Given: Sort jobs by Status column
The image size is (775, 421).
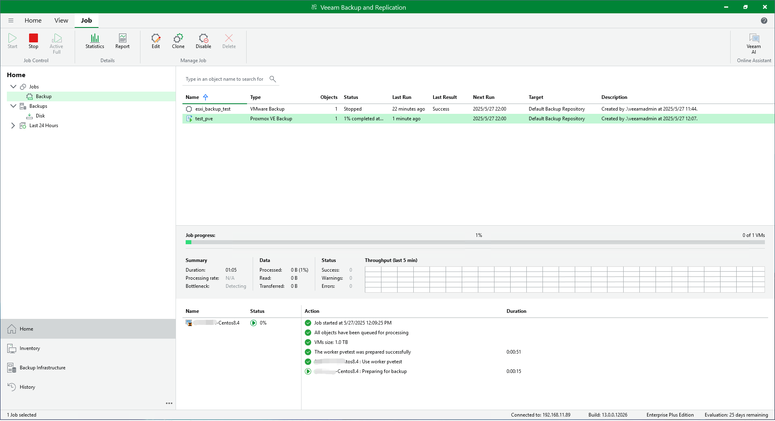Looking at the screenshot, I should (351, 97).
